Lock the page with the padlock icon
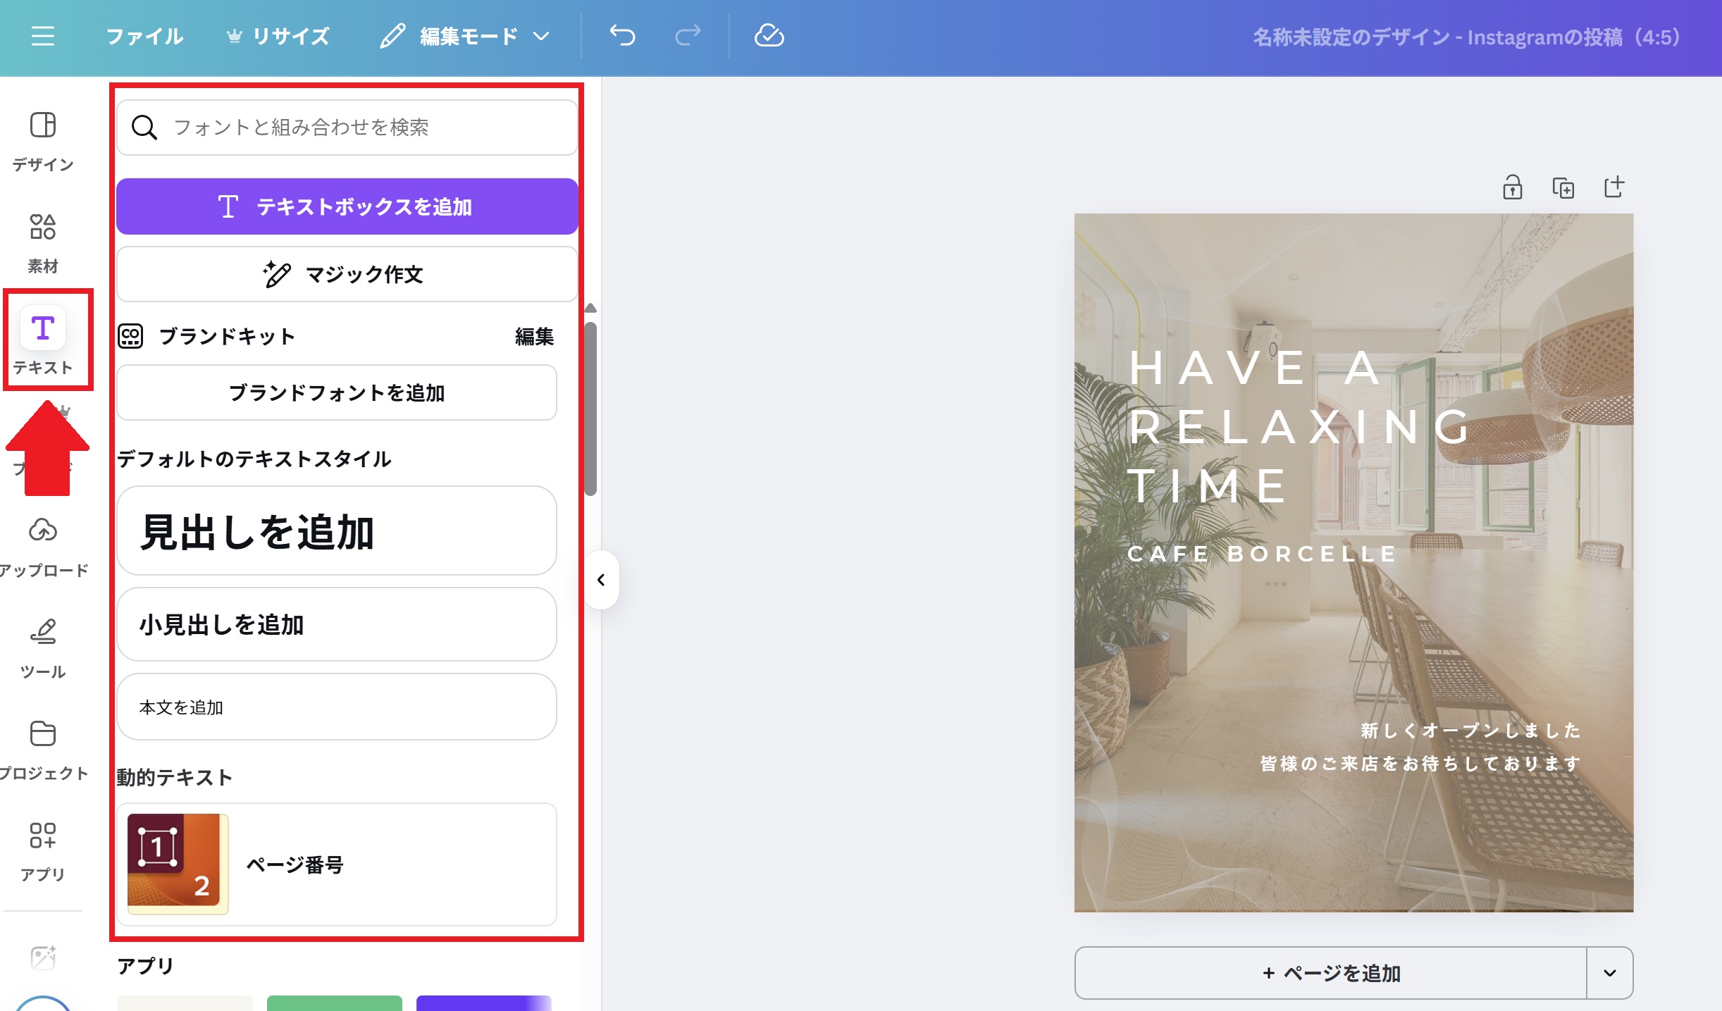Viewport: 1722px width, 1011px height. click(1512, 188)
